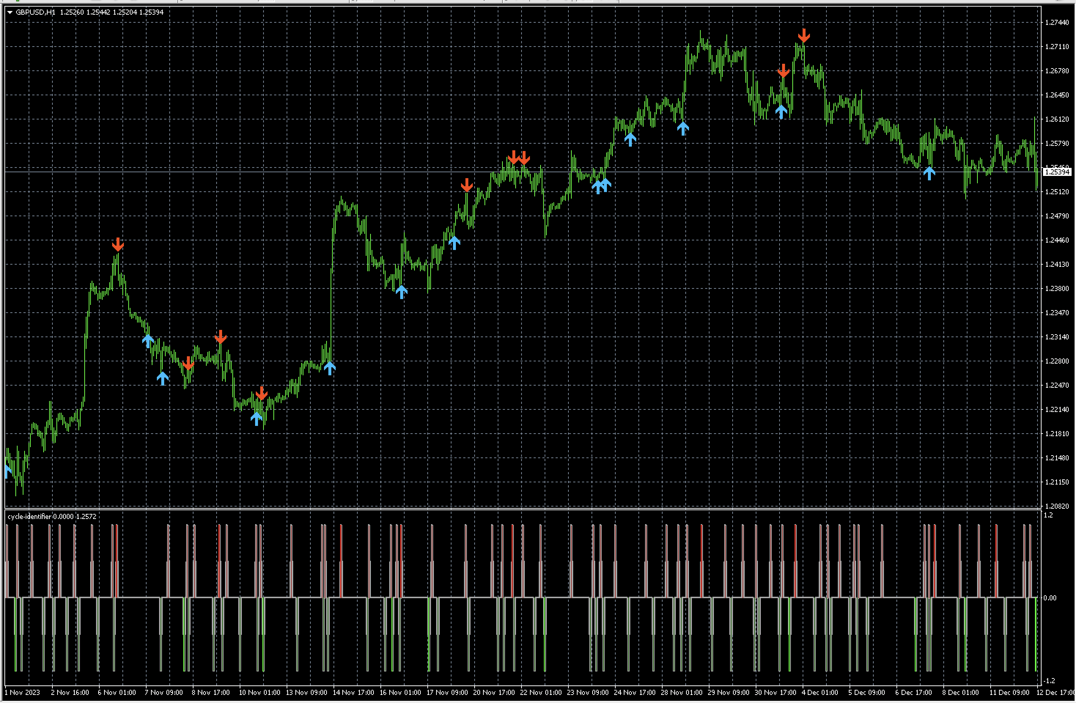
Task: Click the 24 Nov 17:00 time label
Action: pos(635,693)
